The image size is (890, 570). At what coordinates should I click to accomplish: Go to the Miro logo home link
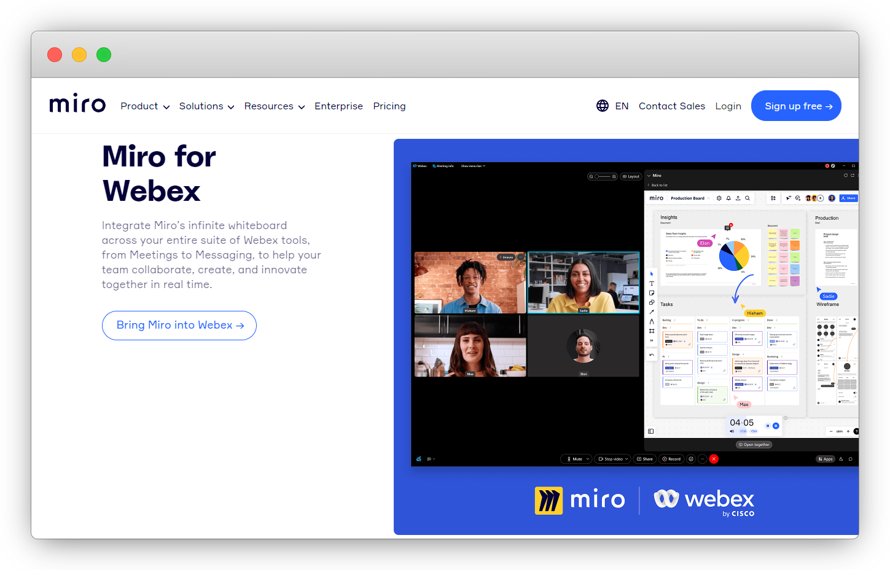coord(77,104)
